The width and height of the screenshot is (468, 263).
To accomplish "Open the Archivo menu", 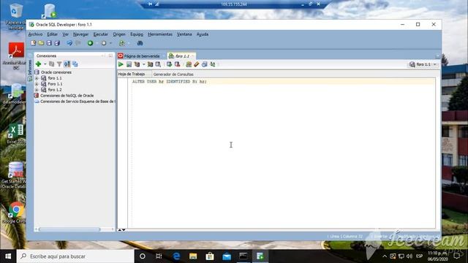I will pos(36,34).
